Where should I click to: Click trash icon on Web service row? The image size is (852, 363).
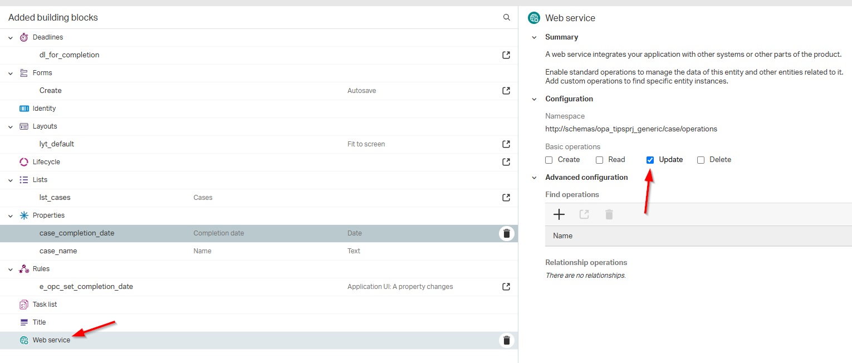(506, 340)
